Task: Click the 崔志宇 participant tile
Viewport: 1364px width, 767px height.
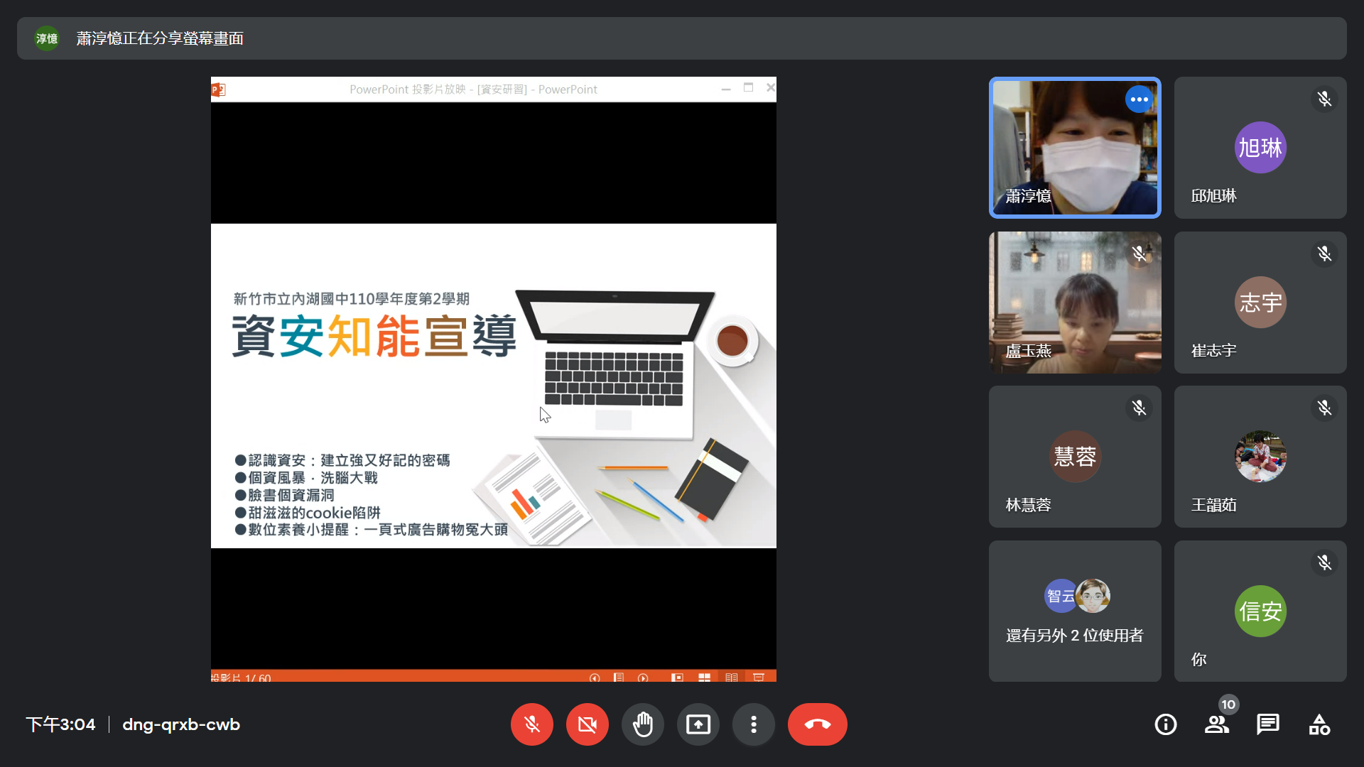Action: pyautogui.click(x=1260, y=303)
